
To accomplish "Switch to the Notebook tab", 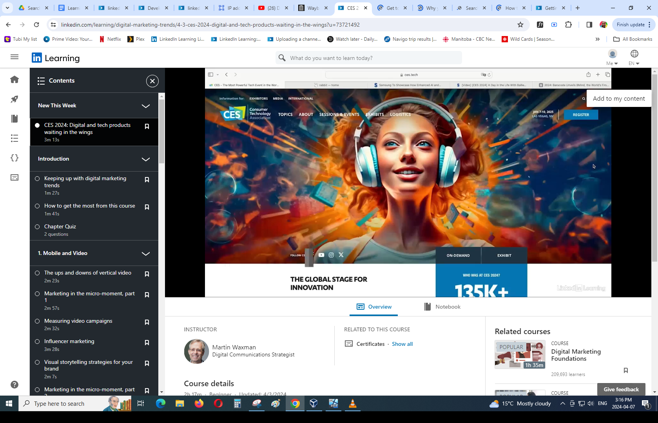I will click(x=442, y=307).
